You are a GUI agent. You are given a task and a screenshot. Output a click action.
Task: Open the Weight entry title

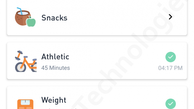tap(54, 100)
